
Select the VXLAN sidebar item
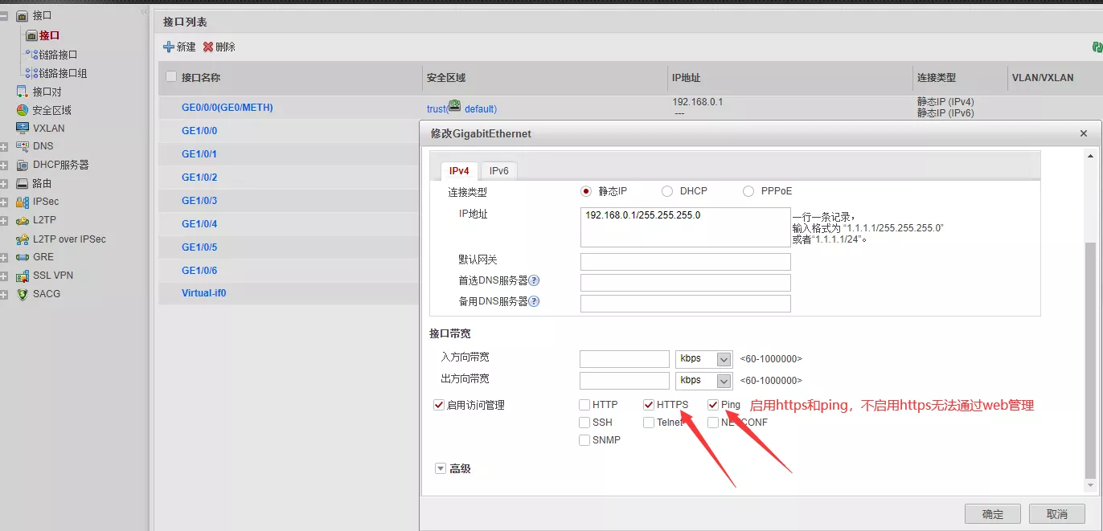(48, 128)
